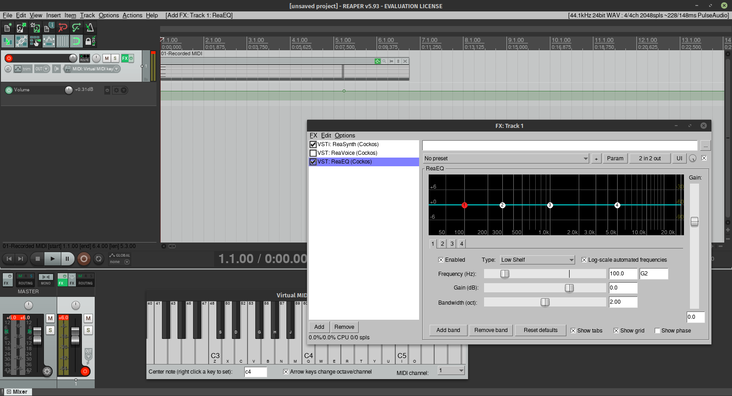Enable the VST: ReaVoice checkbox

(313, 153)
